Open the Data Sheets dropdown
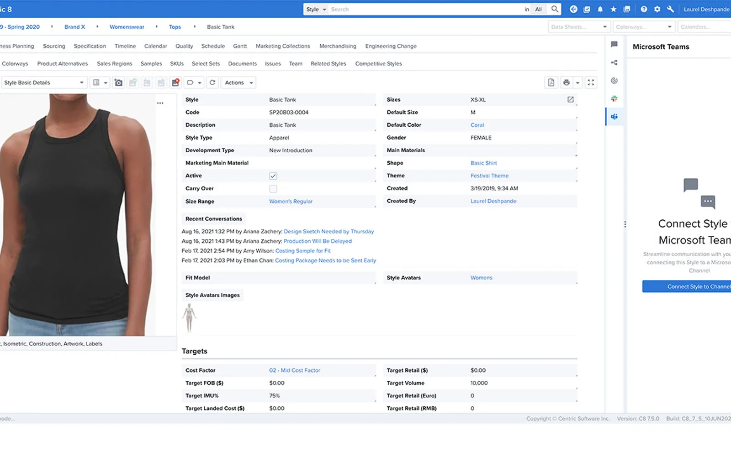Screen dimensions: 731x456 [x=579, y=27]
